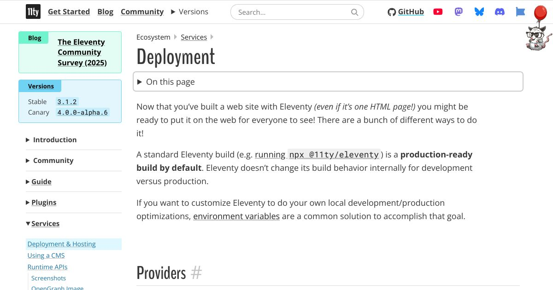Open the environment variables link

236,216
